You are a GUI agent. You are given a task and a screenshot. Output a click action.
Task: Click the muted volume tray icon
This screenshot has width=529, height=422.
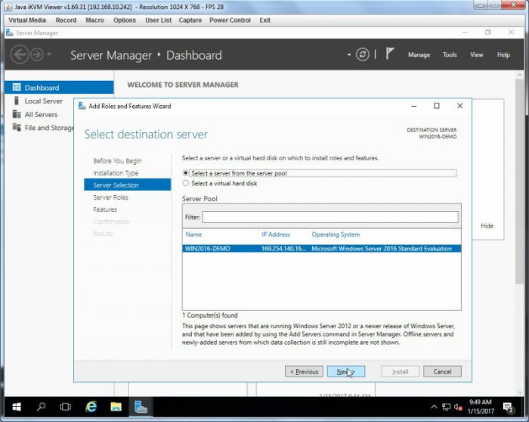click(458, 407)
